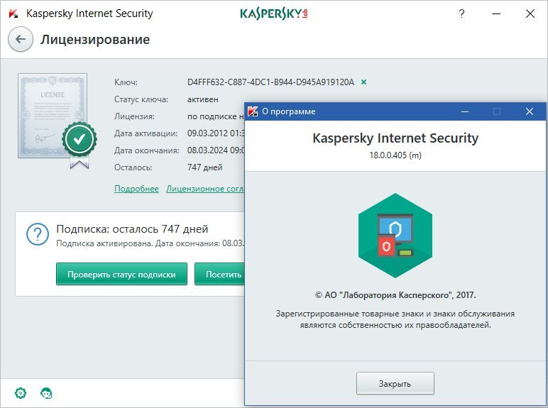Click the Kaspersky icon in О программе title
The width and height of the screenshot is (548, 408).
[253, 111]
